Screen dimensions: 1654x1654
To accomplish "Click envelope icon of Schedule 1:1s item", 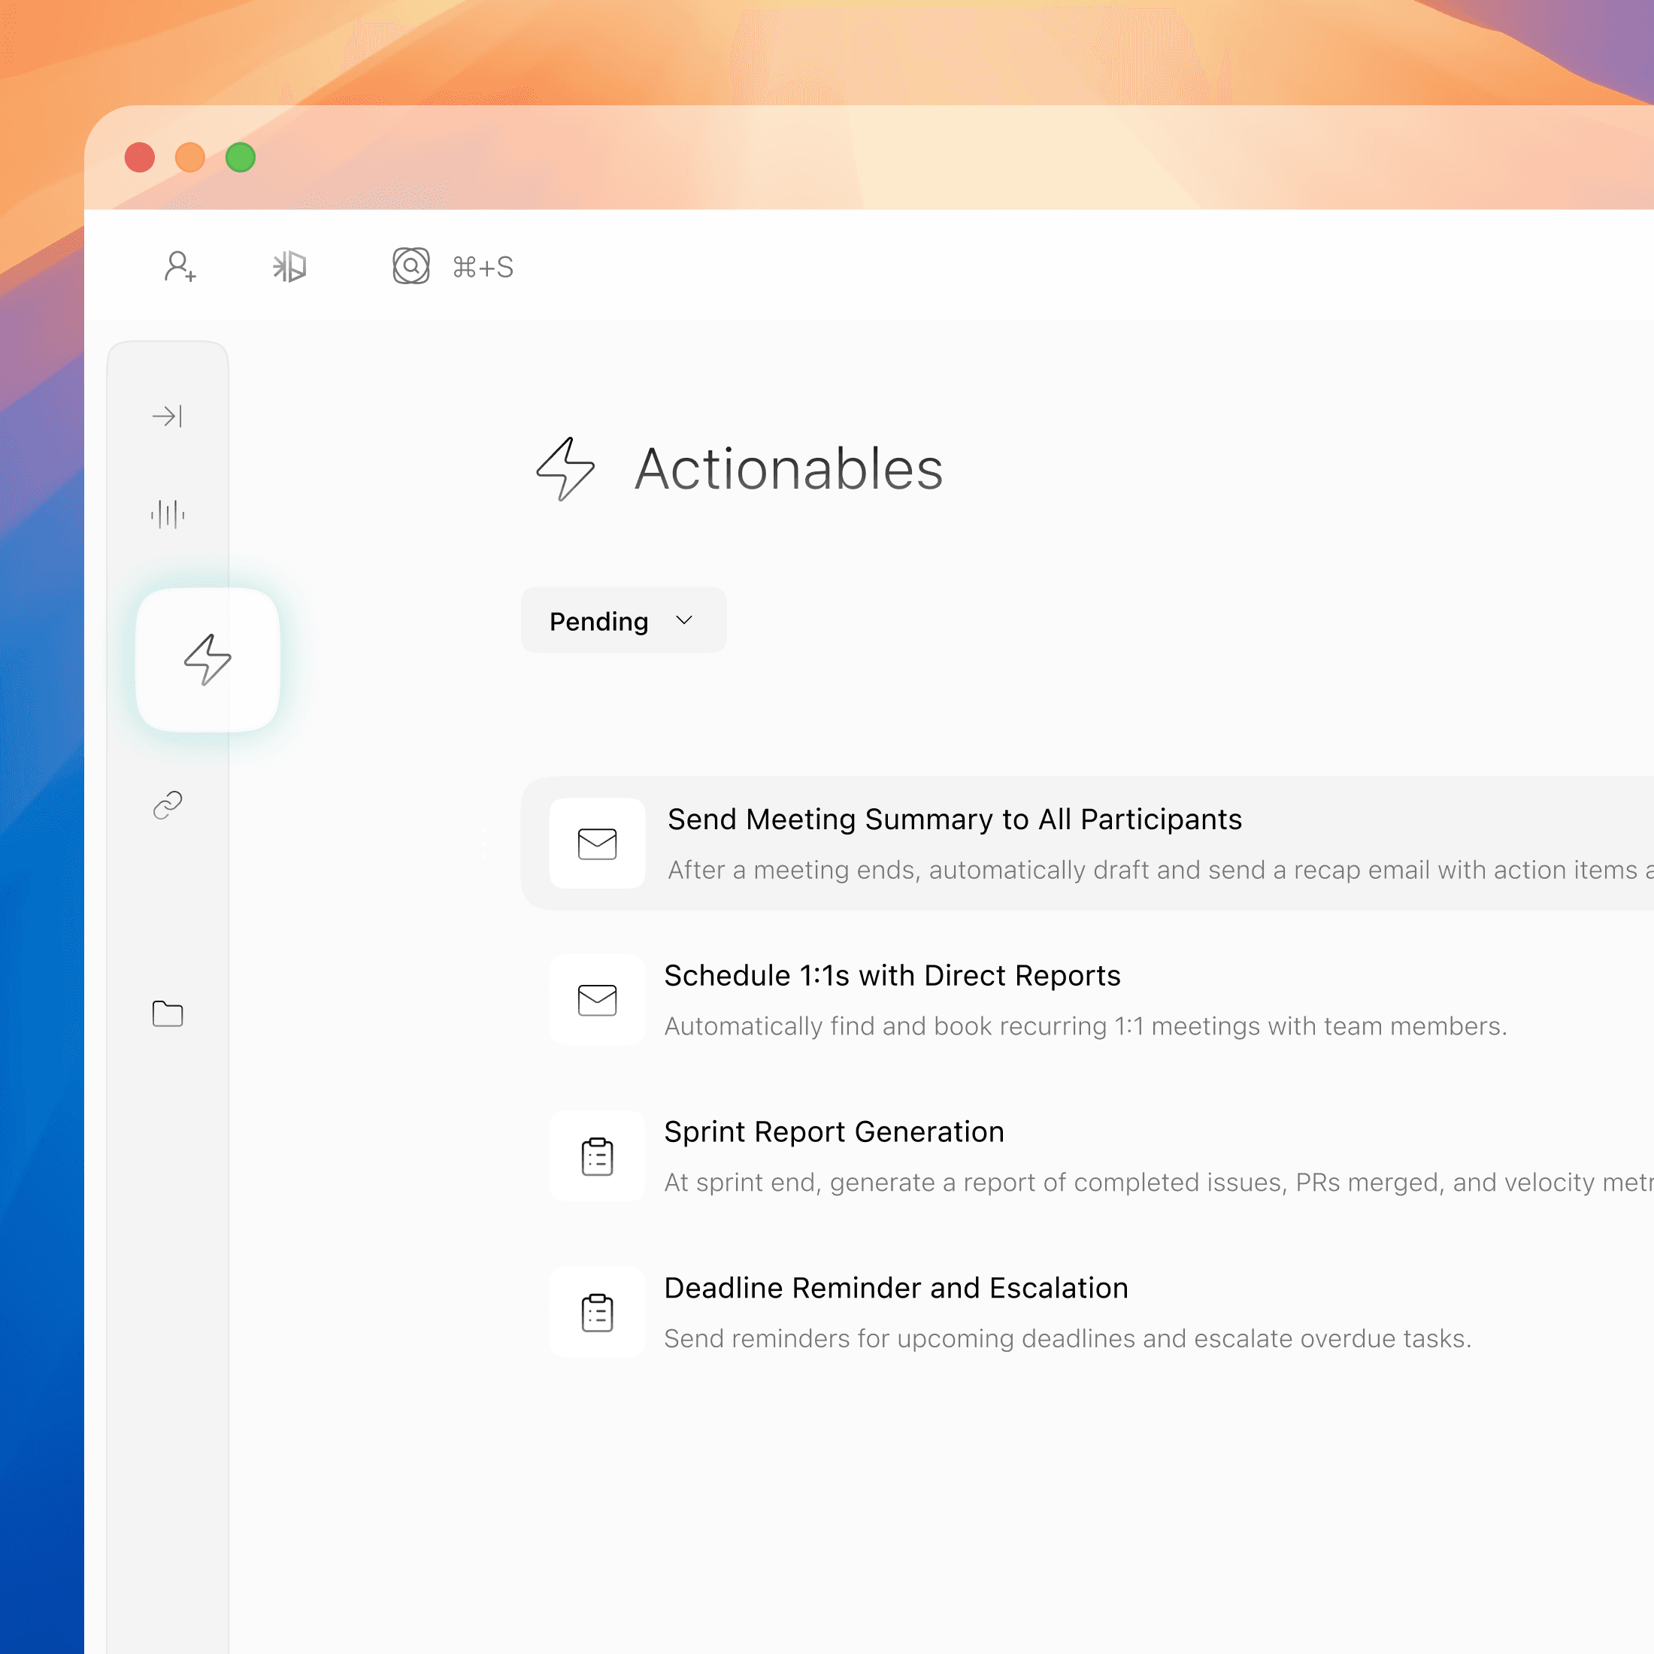I will pos(597,999).
